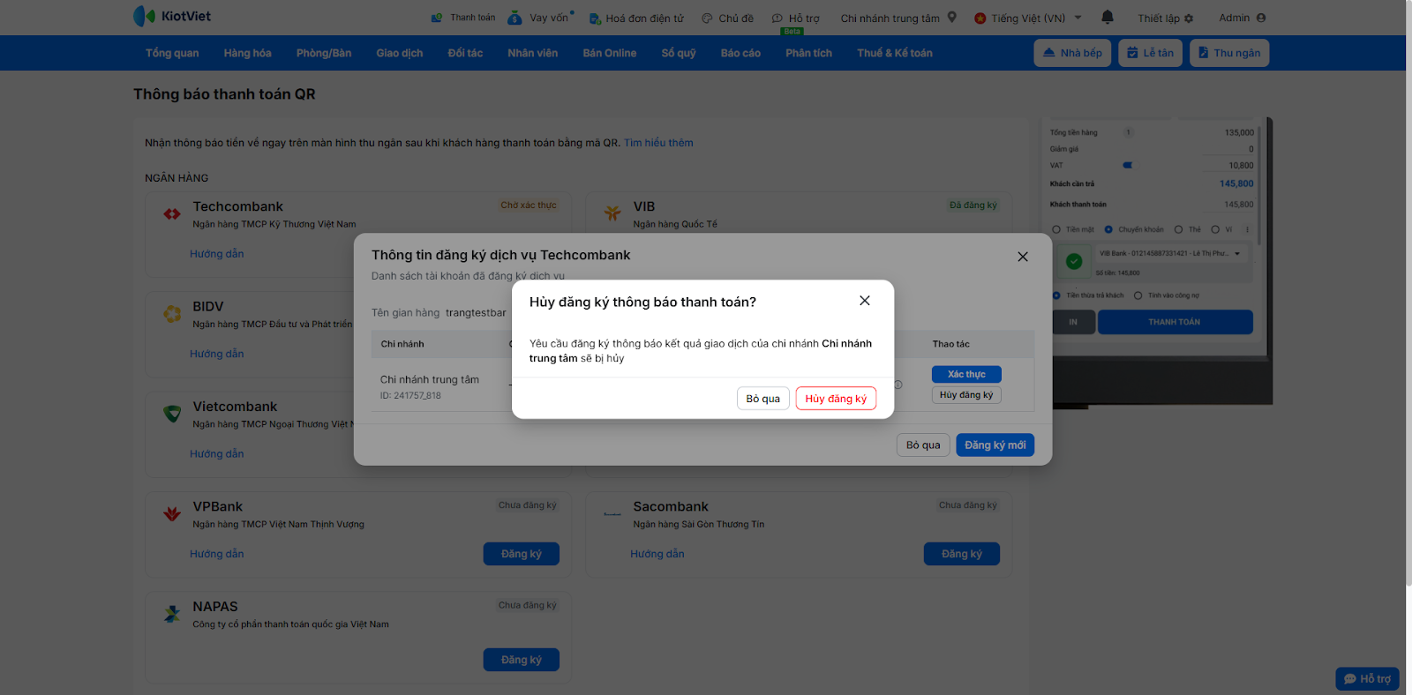The image size is (1412, 695).
Task: Open the Admin account menu
Action: pyautogui.click(x=1243, y=18)
